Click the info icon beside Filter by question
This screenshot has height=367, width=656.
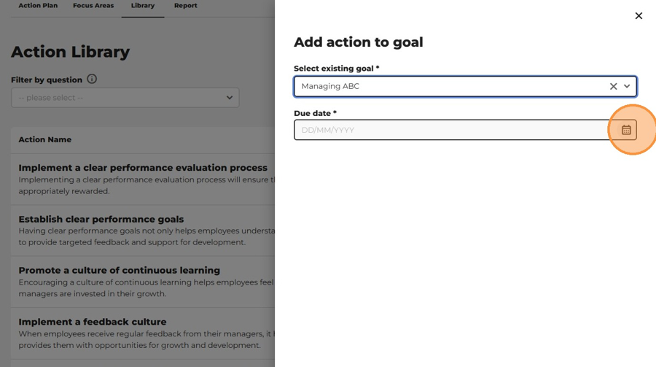[92, 79]
